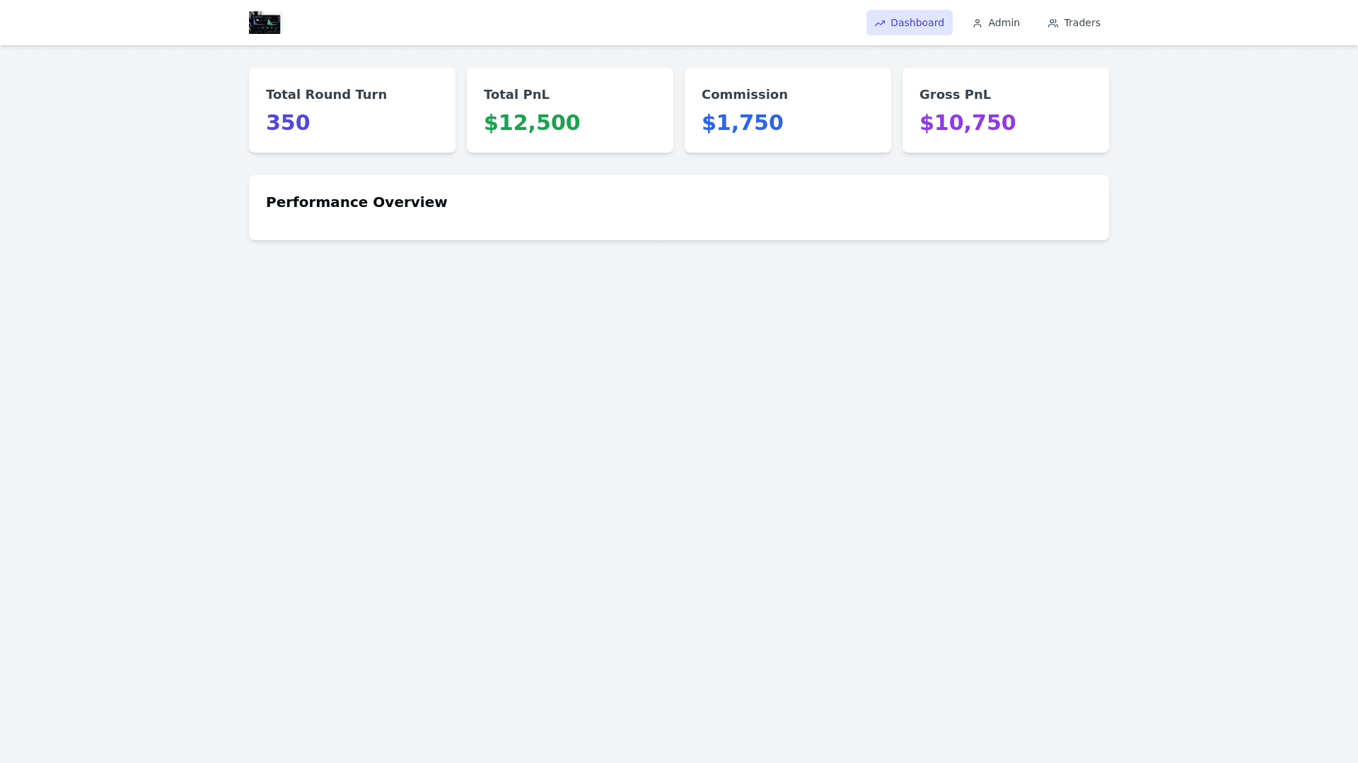The image size is (1358, 763).
Task: Select the Total Round Turn card title
Action: (326, 95)
